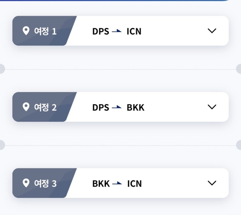Click DPS departure code in 여정 2

pyautogui.click(x=101, y=107)
